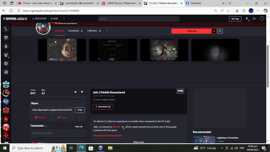Open the store shop icon in sidebar

6,38
